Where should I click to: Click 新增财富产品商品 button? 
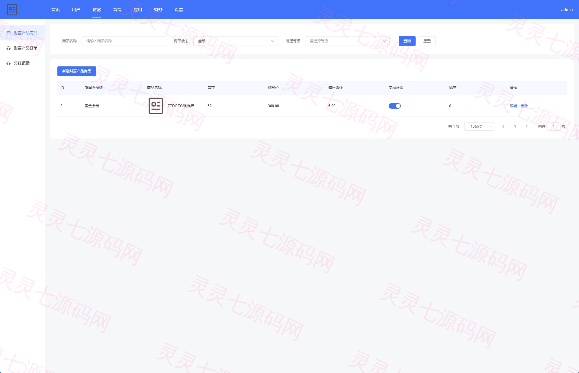click(77, 71)
